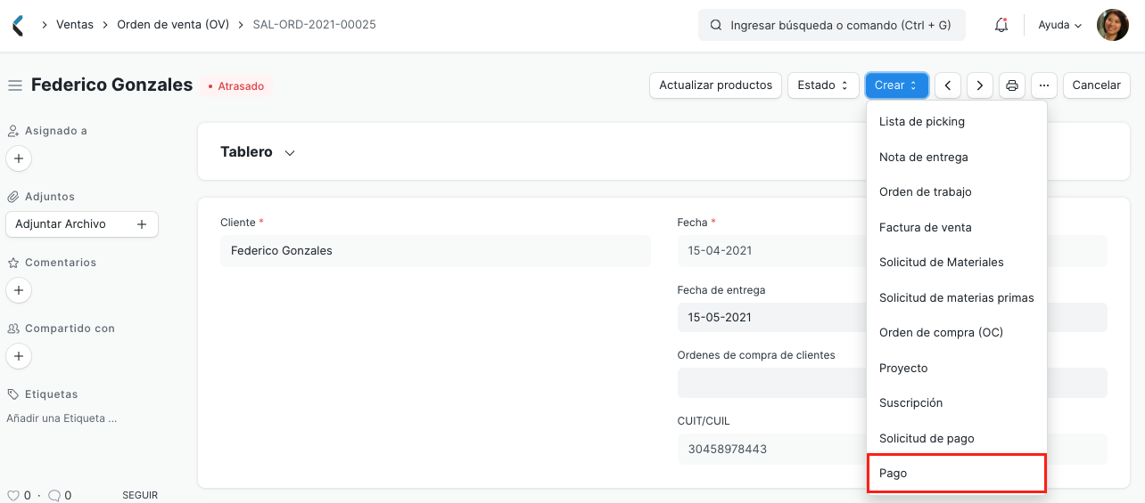Navigate to Ventas breadcrumb

point(75,25)
